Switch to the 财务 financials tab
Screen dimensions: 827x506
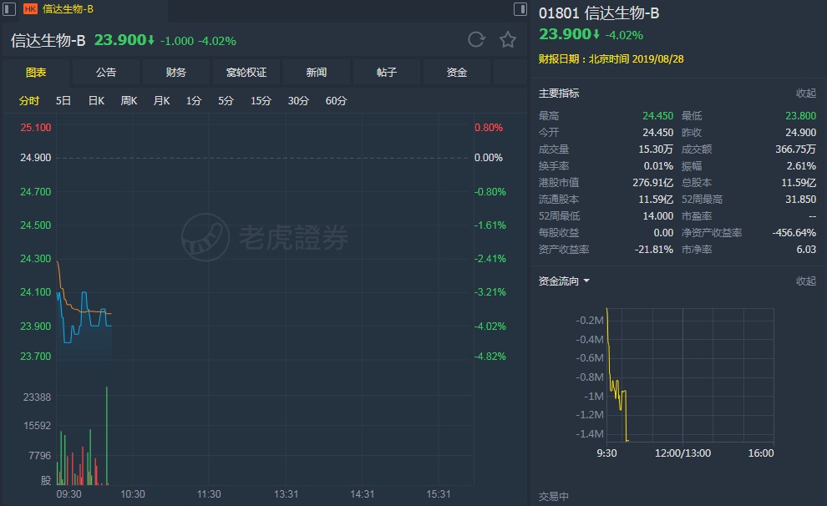click(176, 73)
